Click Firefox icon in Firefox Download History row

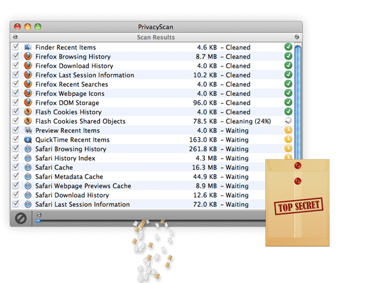point(28,66)
